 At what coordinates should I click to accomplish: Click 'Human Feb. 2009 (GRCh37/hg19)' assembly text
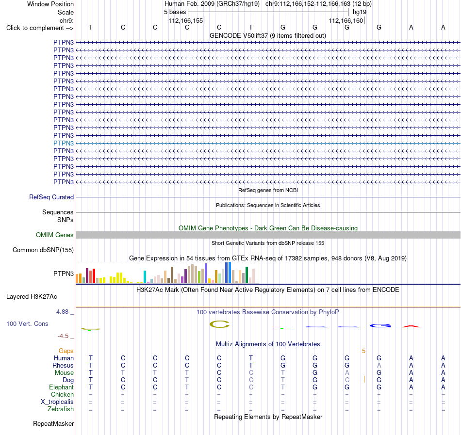(x=212, y=4)
